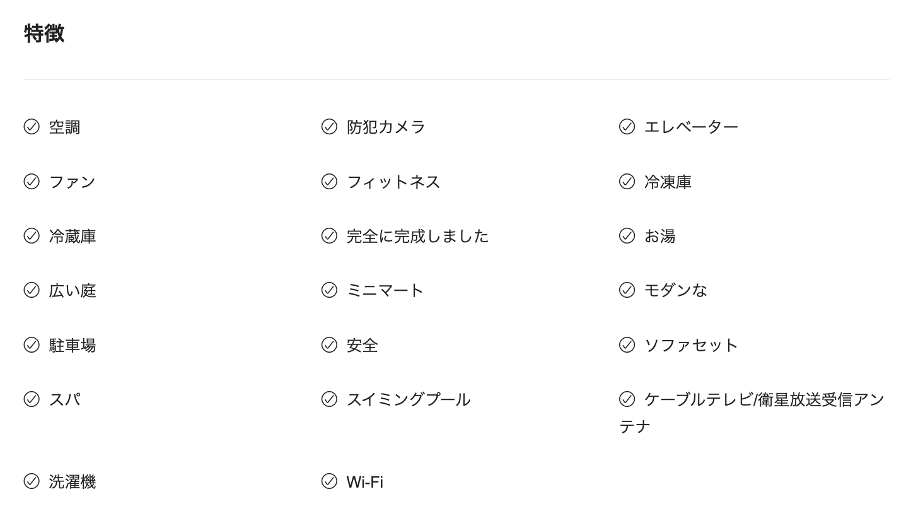Click the checkmark next to 冷蔵庫
The height and width of the screenshot is (511, 923).
point(32,236)
